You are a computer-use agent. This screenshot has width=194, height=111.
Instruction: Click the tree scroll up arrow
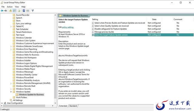pos(55,15)
